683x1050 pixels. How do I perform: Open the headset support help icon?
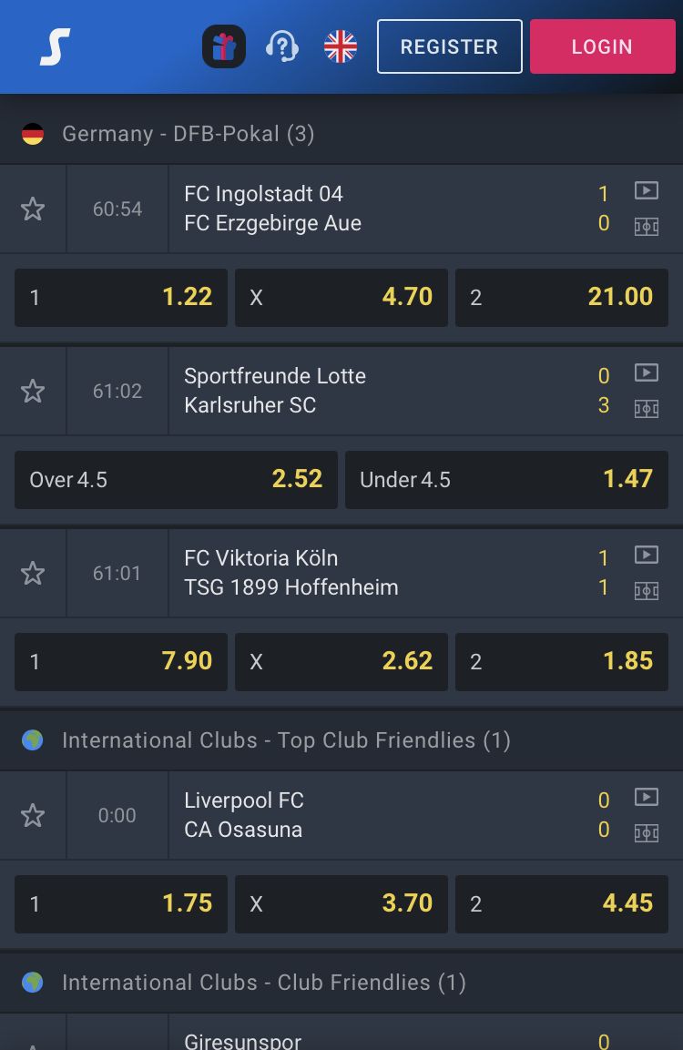282,46
